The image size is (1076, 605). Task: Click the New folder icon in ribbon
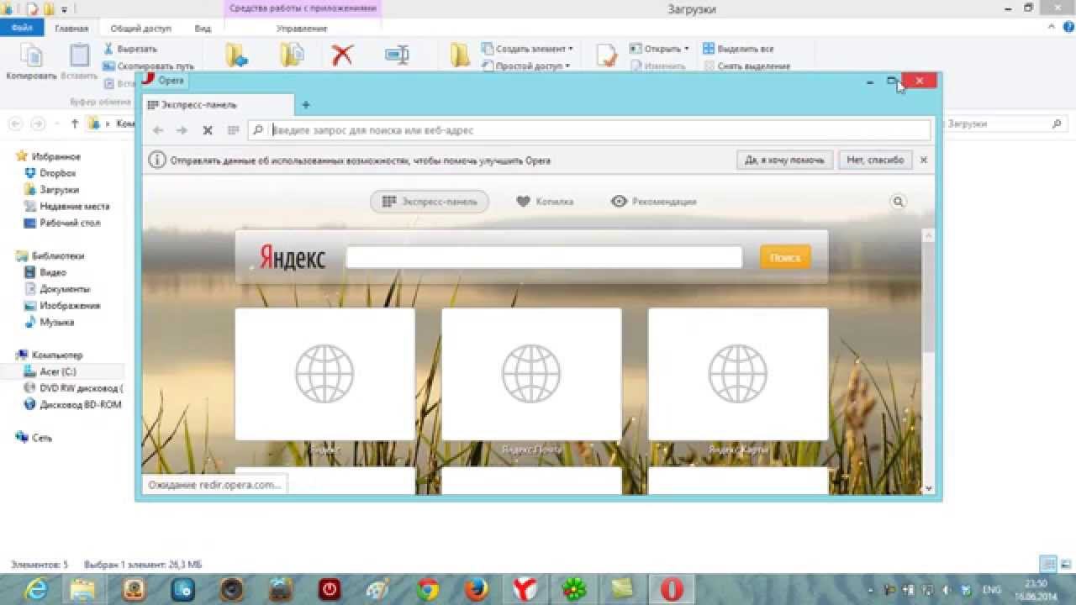click(x=460, y=55)
